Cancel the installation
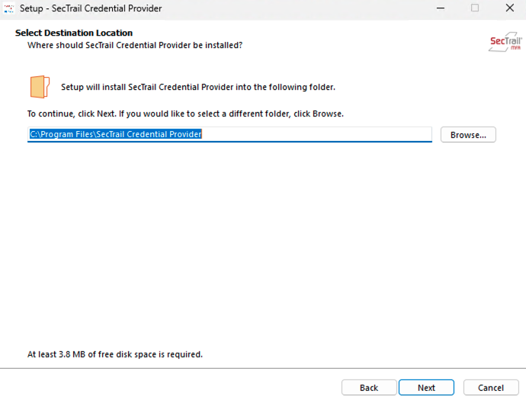526x400 pixels. [x=491, y=388]
